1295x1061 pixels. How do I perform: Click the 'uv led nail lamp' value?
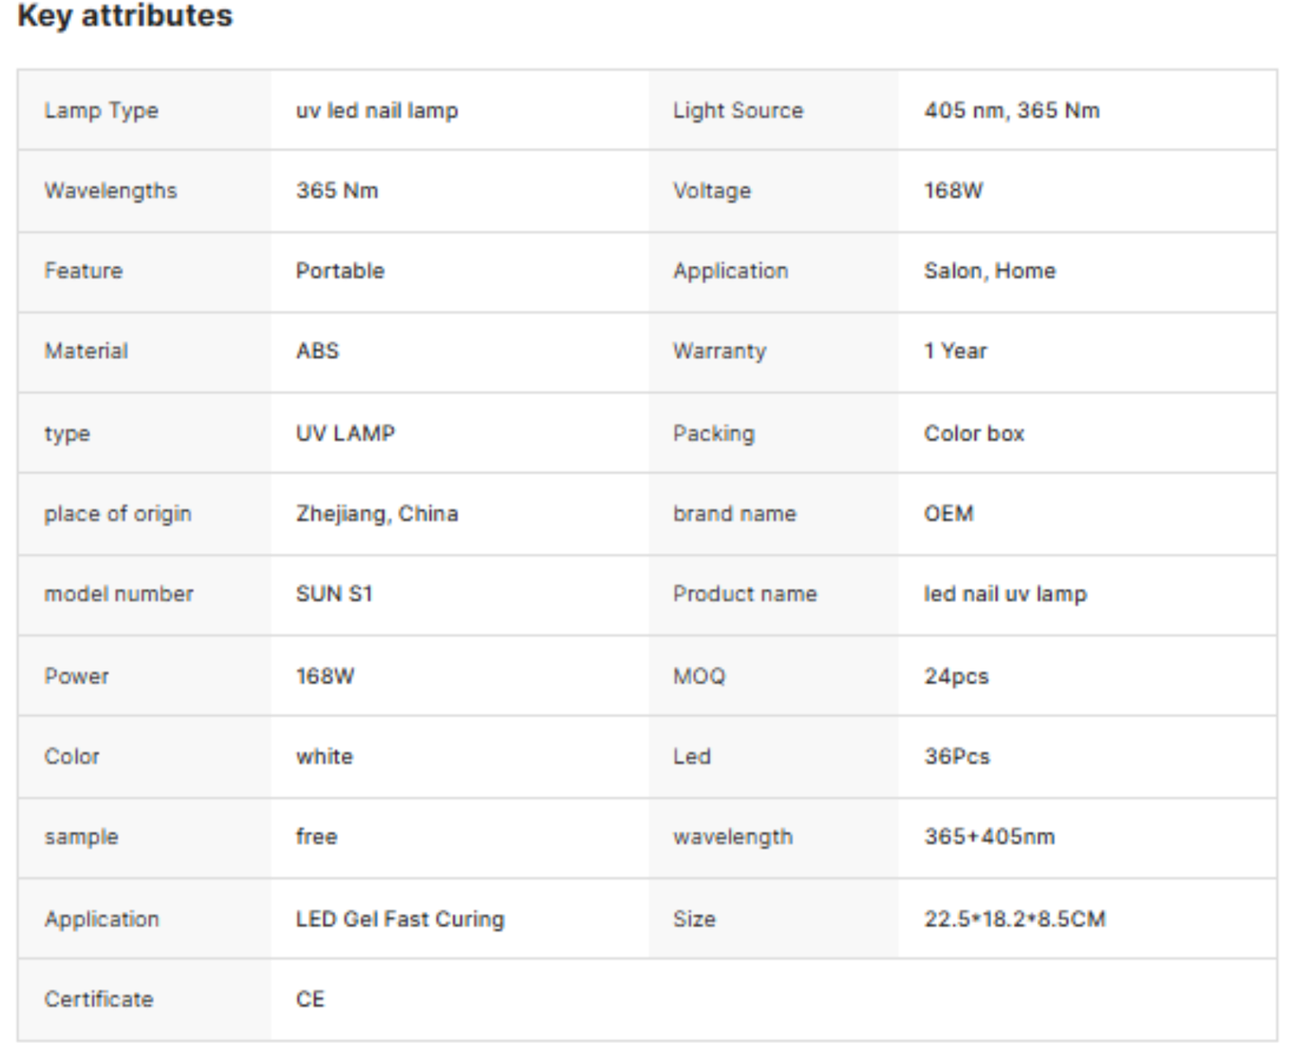(376, 110)
